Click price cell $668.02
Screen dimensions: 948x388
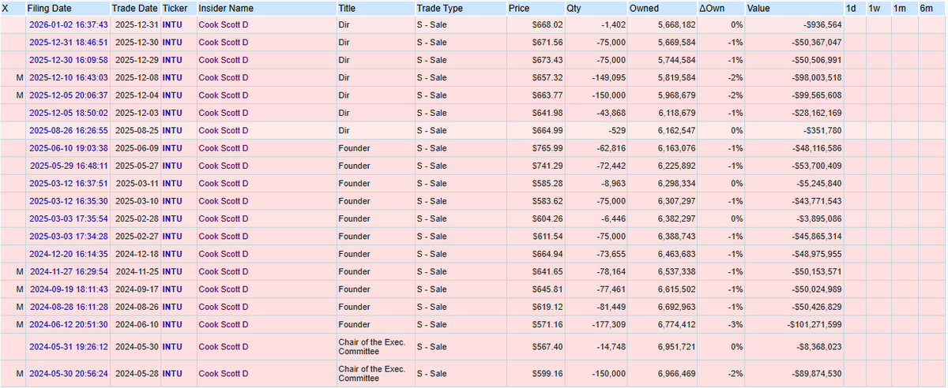tap(547, 25)
